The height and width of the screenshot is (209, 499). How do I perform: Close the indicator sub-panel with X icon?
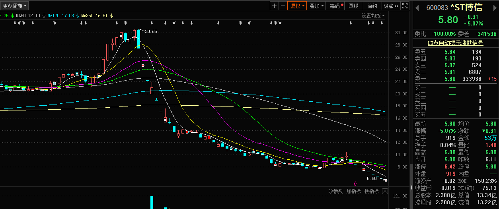tap(385, 192)
